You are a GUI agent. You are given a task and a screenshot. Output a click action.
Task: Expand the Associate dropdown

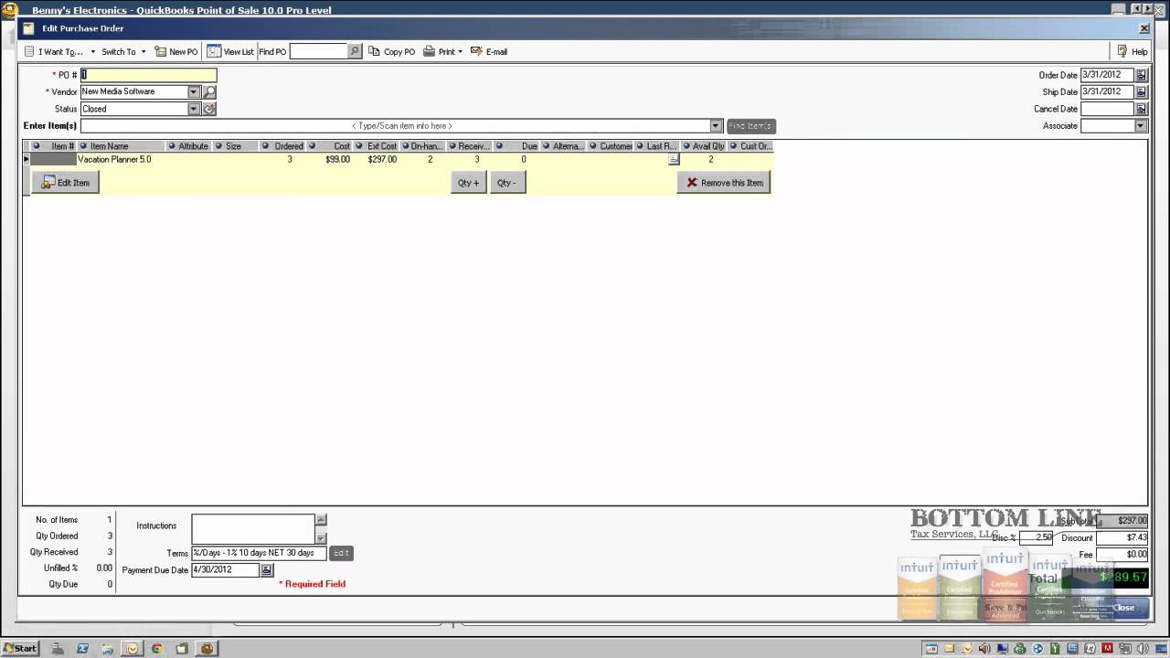1141,125
